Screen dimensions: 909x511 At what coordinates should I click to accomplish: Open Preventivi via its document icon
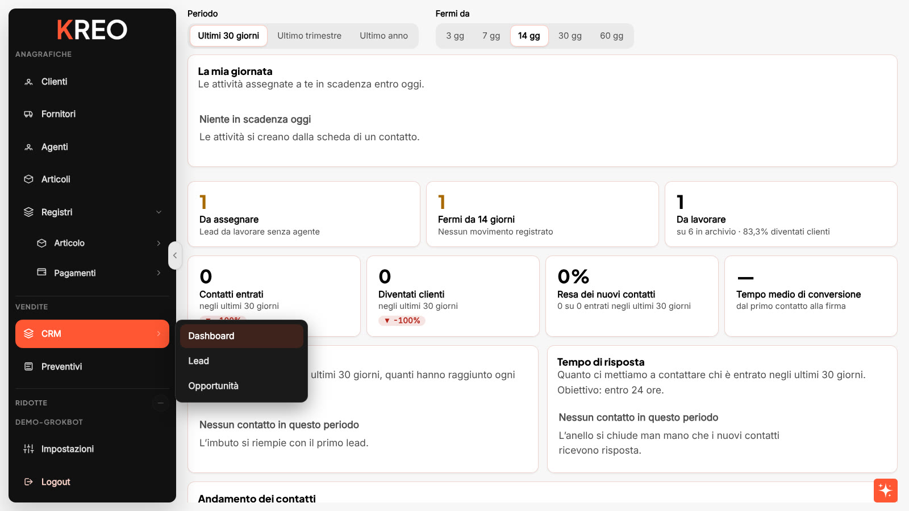click(x=28, y=367)
